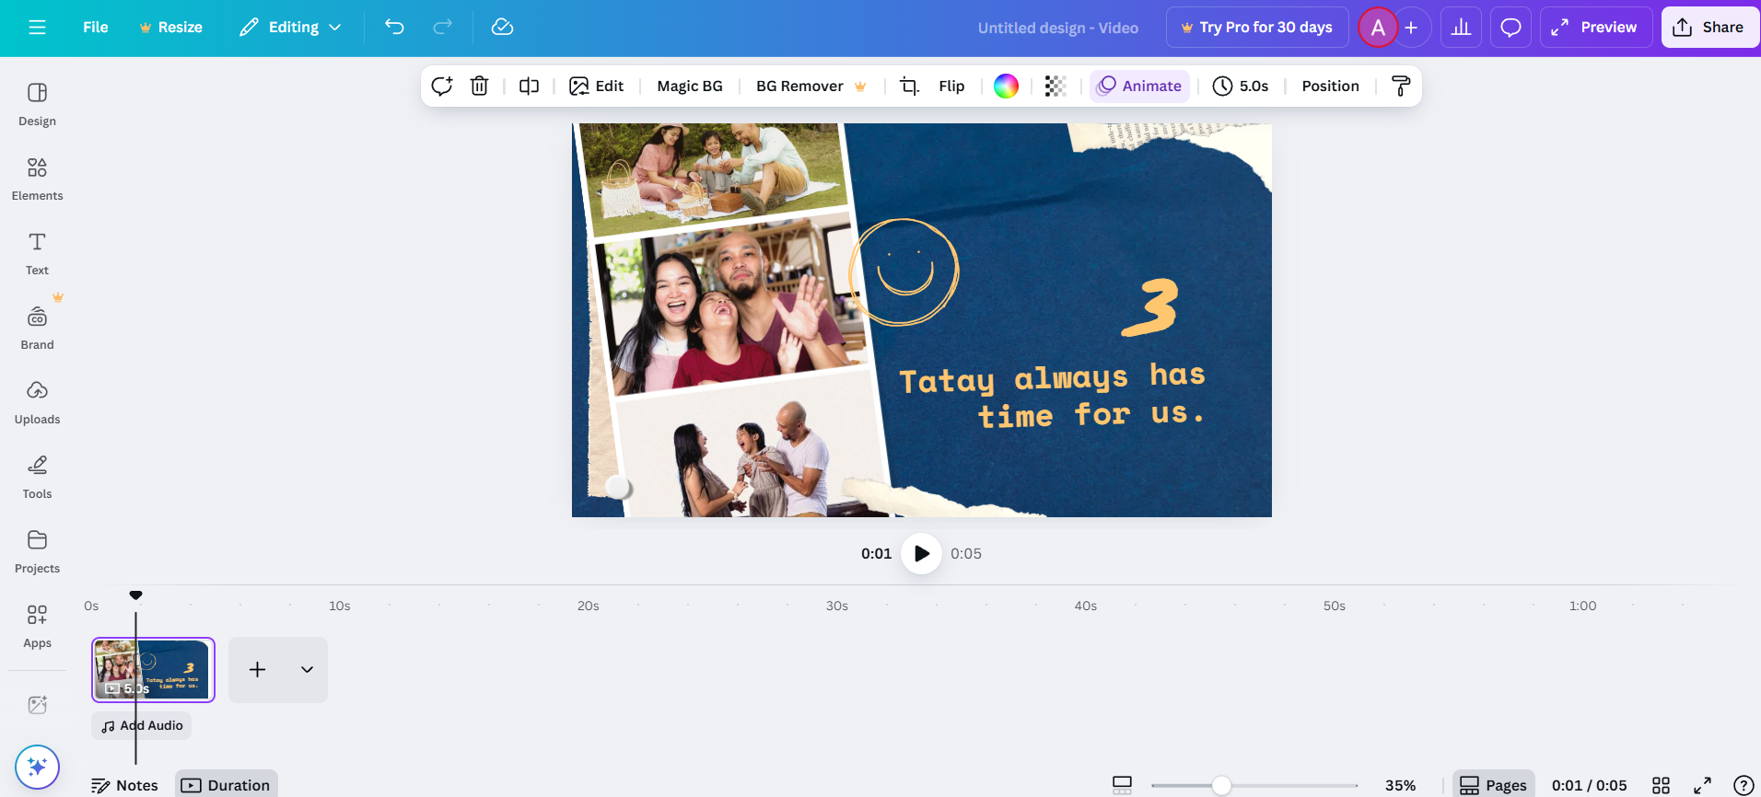Open the Apps panel

pyautogui.click(x=37, y=626)
